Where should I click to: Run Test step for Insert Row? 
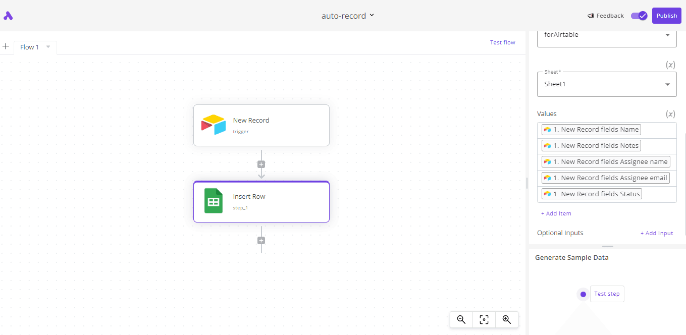pyautogui.click(x=607, y=294)
